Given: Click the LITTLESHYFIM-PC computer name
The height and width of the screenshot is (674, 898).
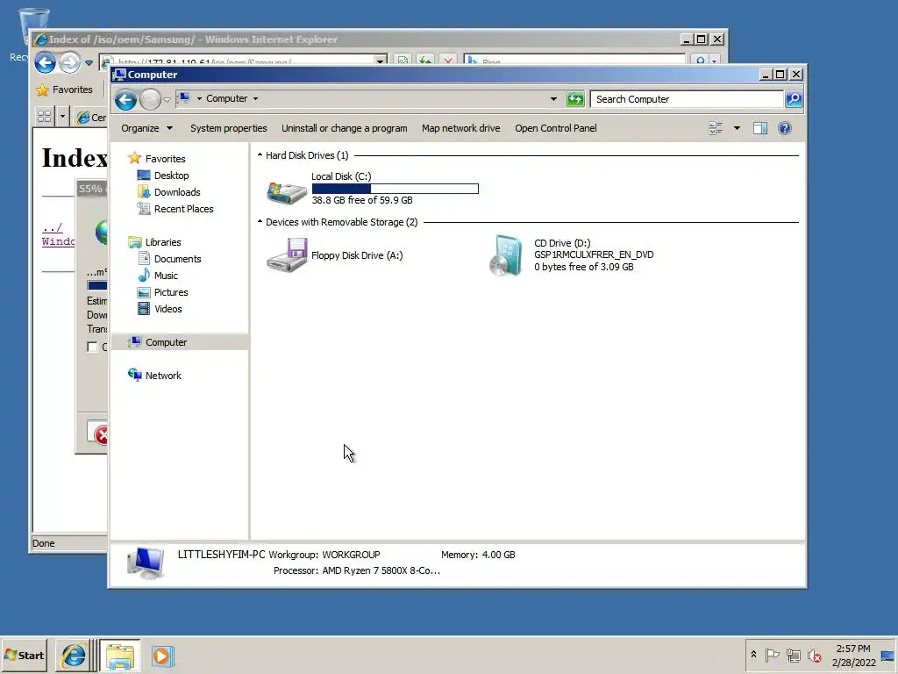Looking at the screenshot, I should (221, 555).
